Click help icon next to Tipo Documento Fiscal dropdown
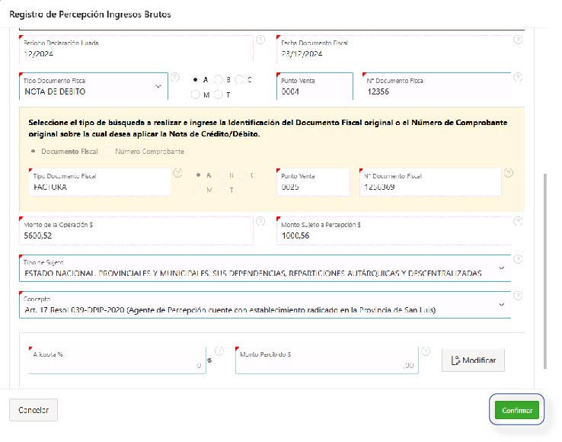The height and width of the screenshot is (442, 562). click(x=175, y=77)
